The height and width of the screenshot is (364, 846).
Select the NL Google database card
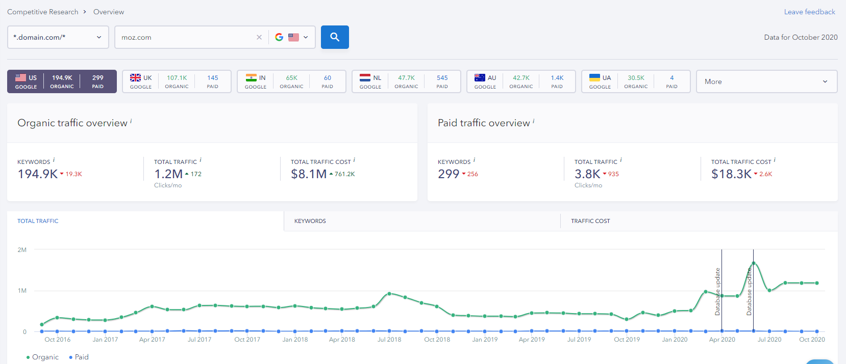click(x=406, y=81)
